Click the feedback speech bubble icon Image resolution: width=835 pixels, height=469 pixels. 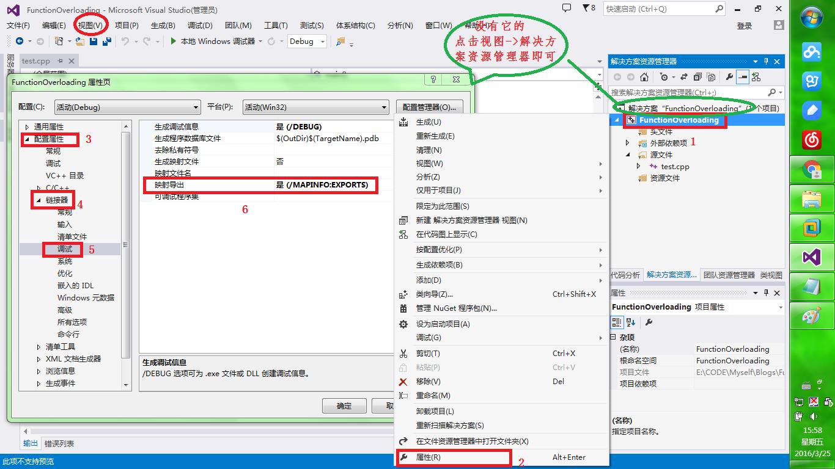[x=567, y=8]
